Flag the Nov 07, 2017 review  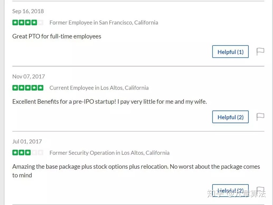pyautogui.click(x=260, y=117)
